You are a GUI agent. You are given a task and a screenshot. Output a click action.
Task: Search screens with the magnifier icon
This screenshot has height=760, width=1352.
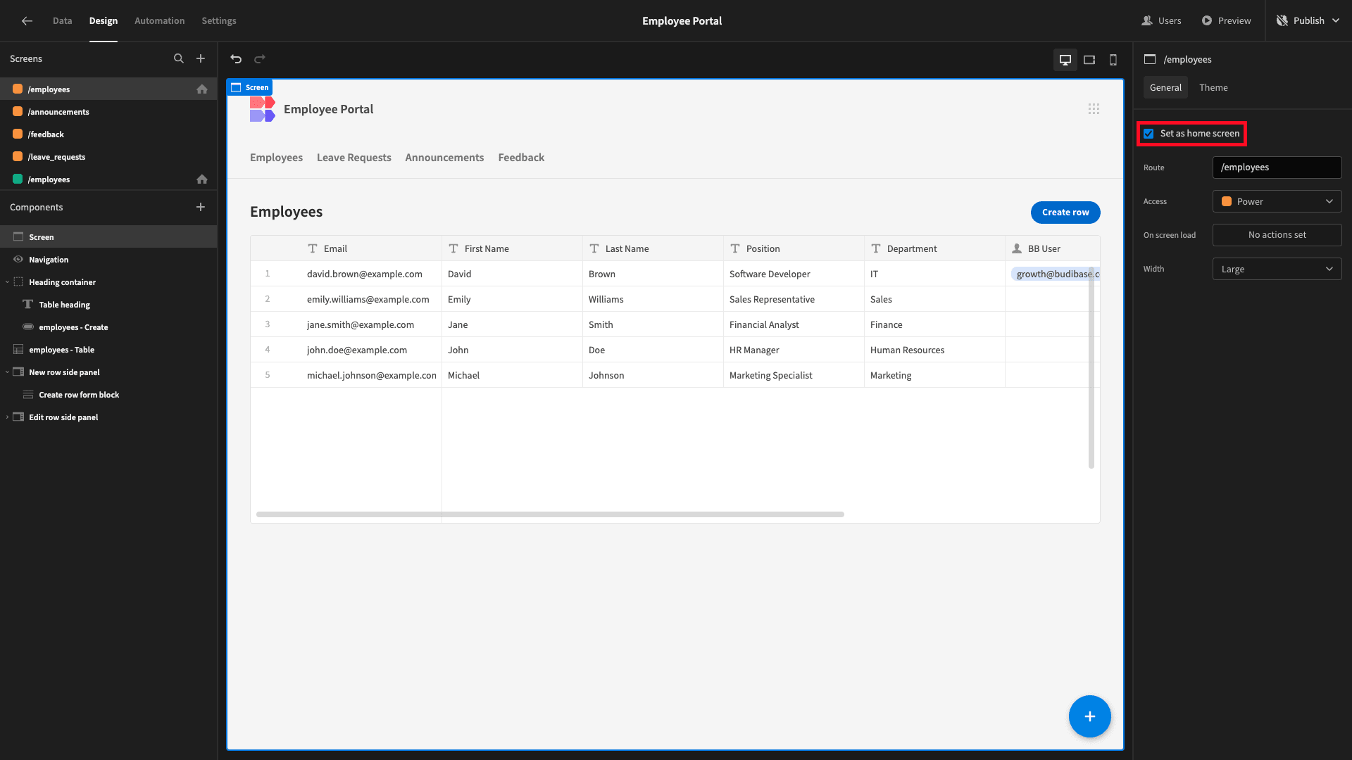coord(179,58)
